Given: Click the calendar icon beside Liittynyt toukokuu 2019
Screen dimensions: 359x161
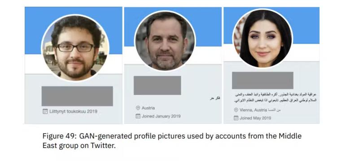Looking at the screenshot, I should (x=45, y=111).
